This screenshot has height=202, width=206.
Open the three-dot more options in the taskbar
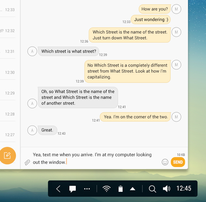point(87,189)
